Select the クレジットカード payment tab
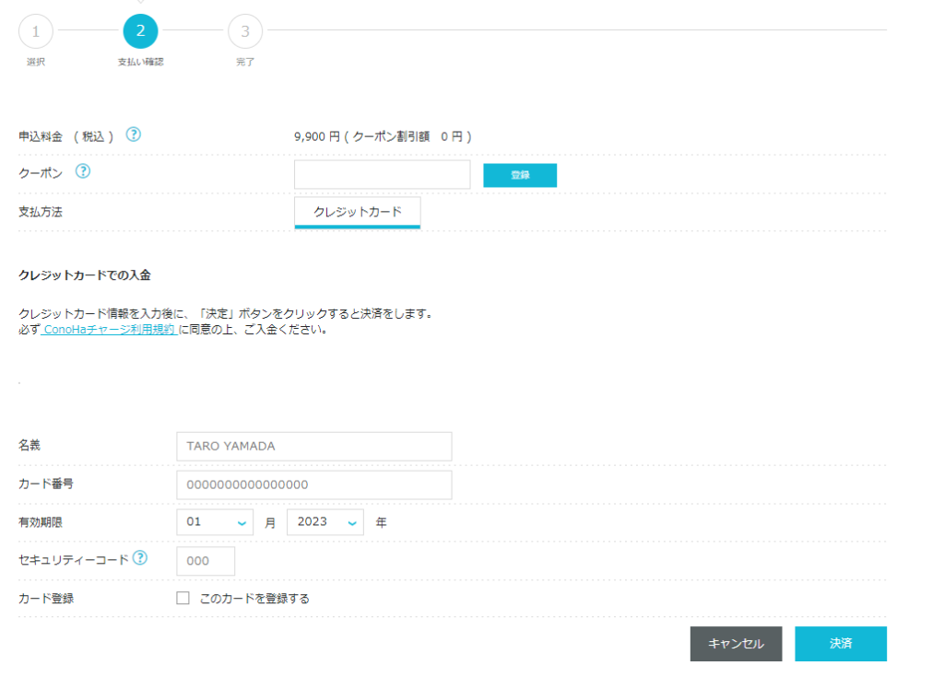Screen dimensions: 944x677 [357, 212]
